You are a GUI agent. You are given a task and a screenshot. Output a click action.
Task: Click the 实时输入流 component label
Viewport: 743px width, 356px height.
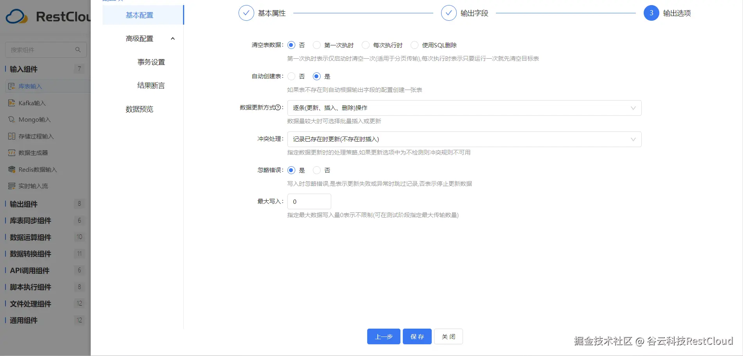coord(33,186)
